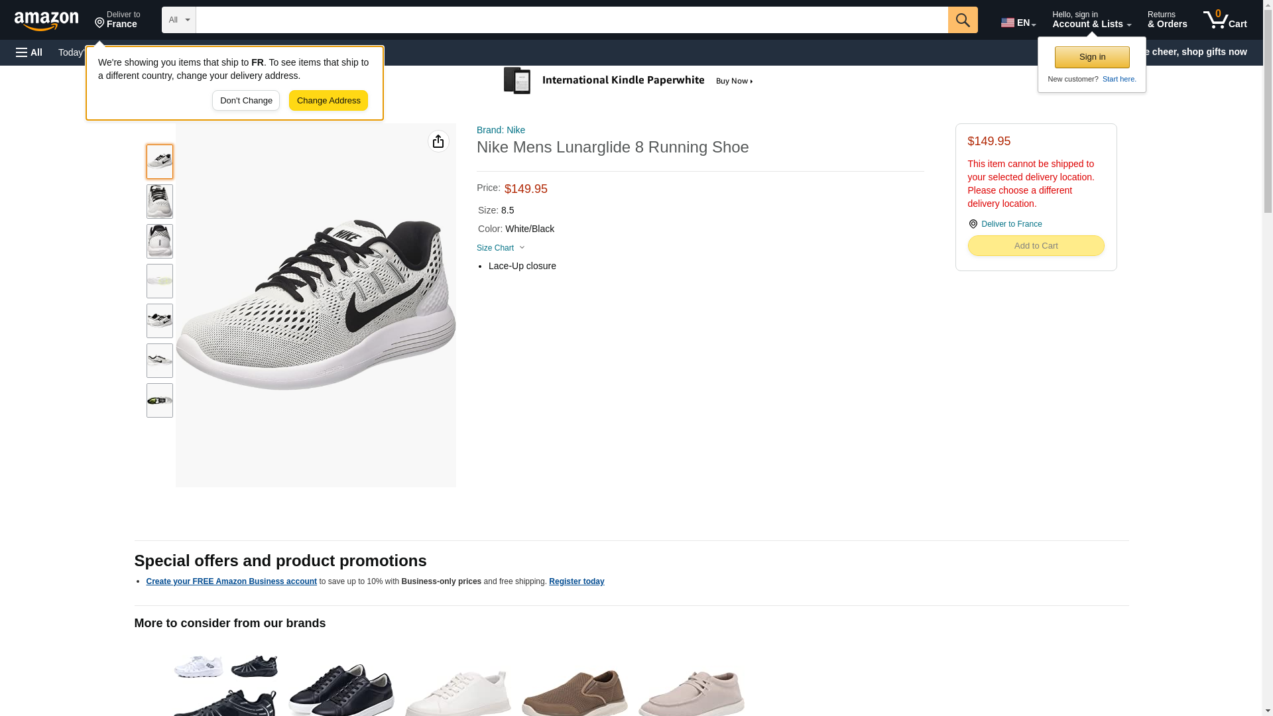
Task: Click Add to Cart
Action: coord(1036,246)
